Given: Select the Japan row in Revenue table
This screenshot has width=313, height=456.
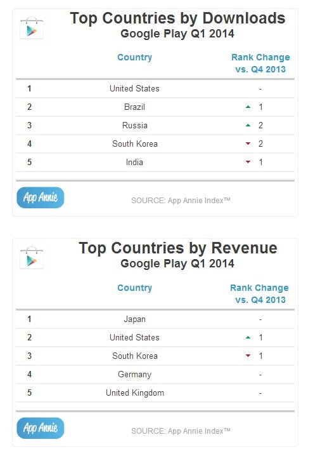Looking at the screenshot, I should [x=155, y=319].
